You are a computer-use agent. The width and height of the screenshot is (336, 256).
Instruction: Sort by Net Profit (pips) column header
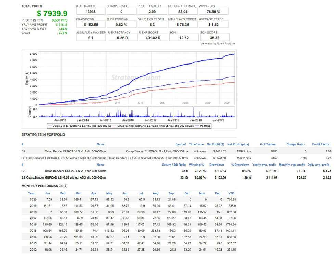pyautogui.click(x=238, y=144)
